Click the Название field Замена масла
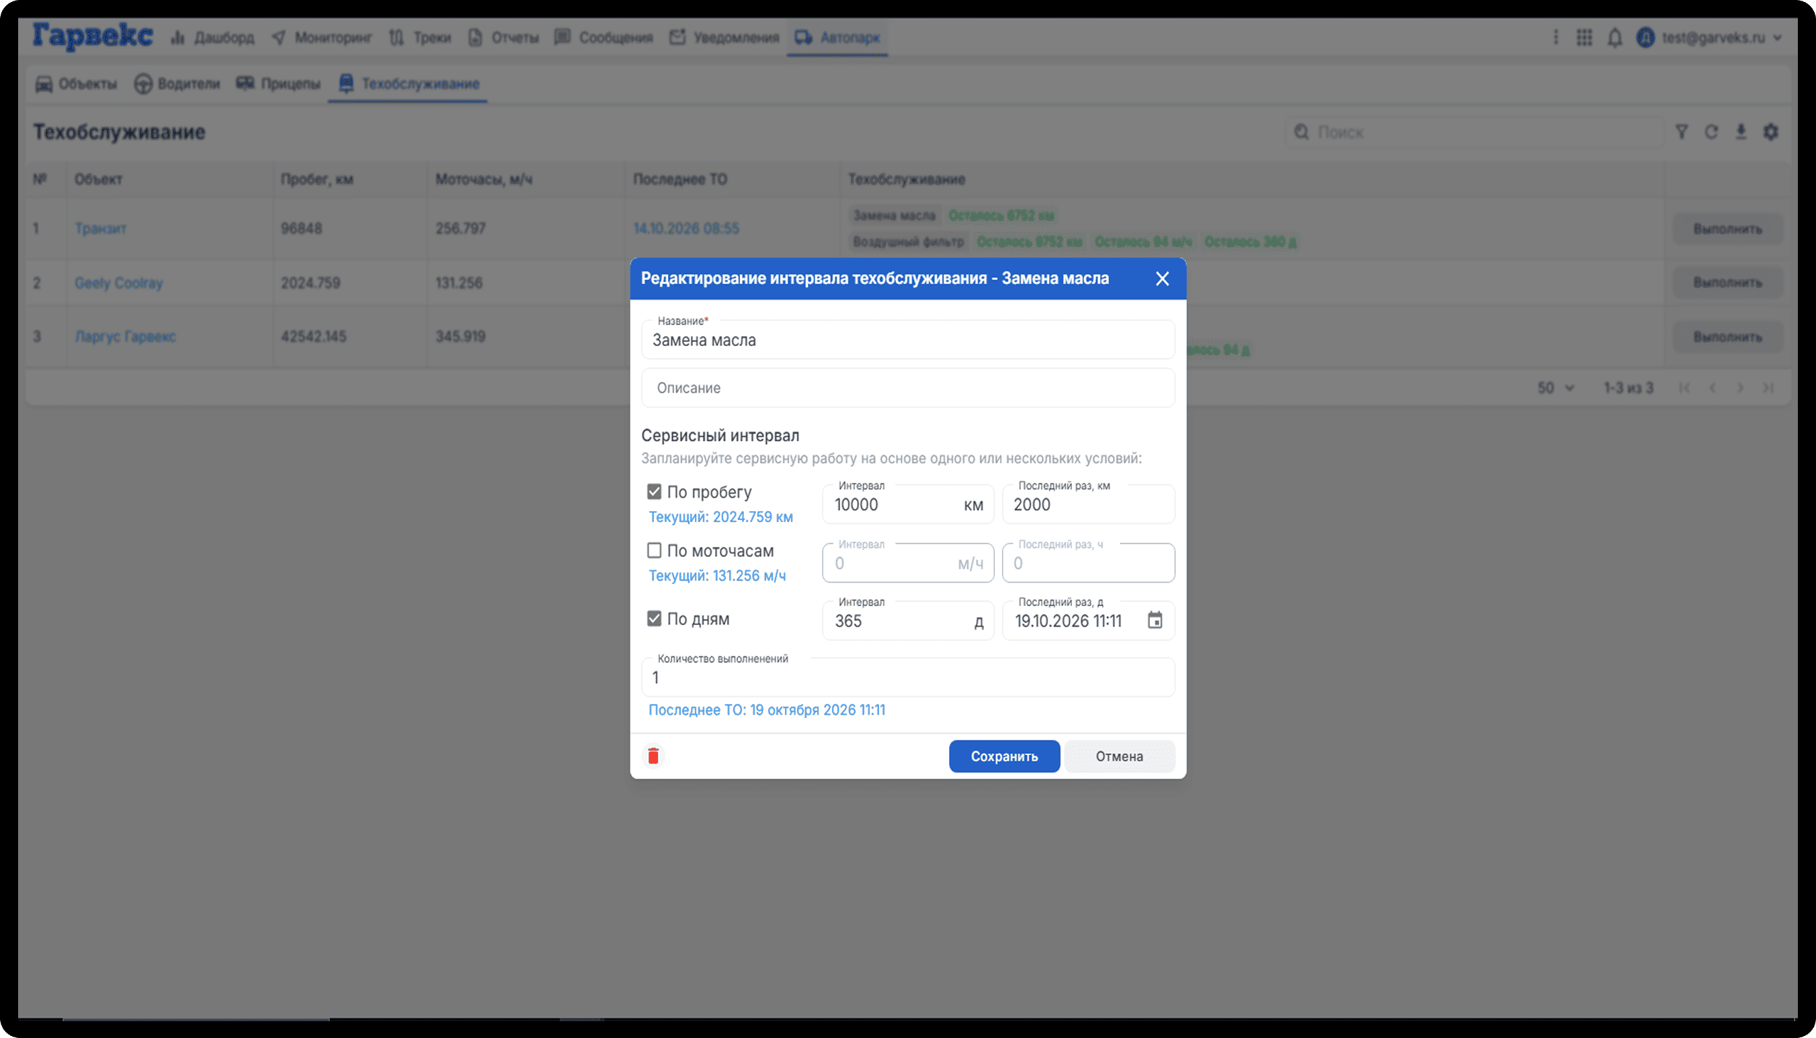1816x1038 pixels. click(907, 340)
